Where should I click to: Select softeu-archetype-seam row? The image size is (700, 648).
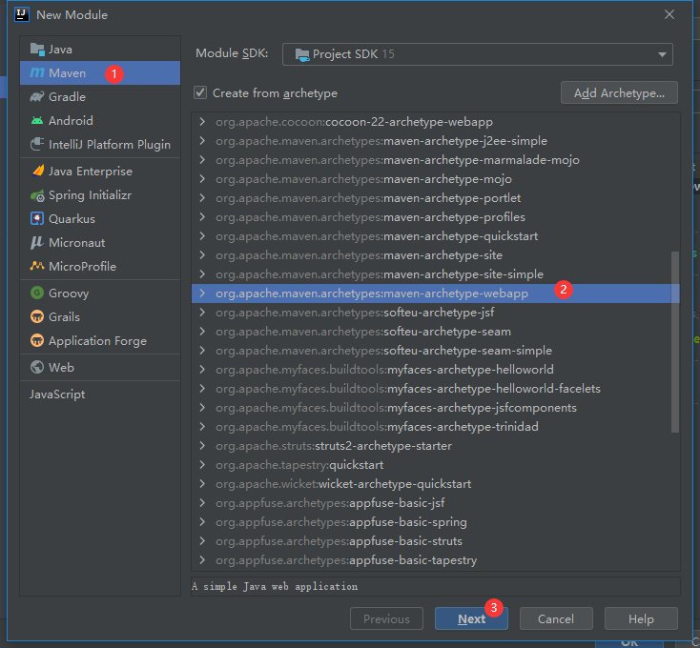pyautogui.click(x=435, y=332)
